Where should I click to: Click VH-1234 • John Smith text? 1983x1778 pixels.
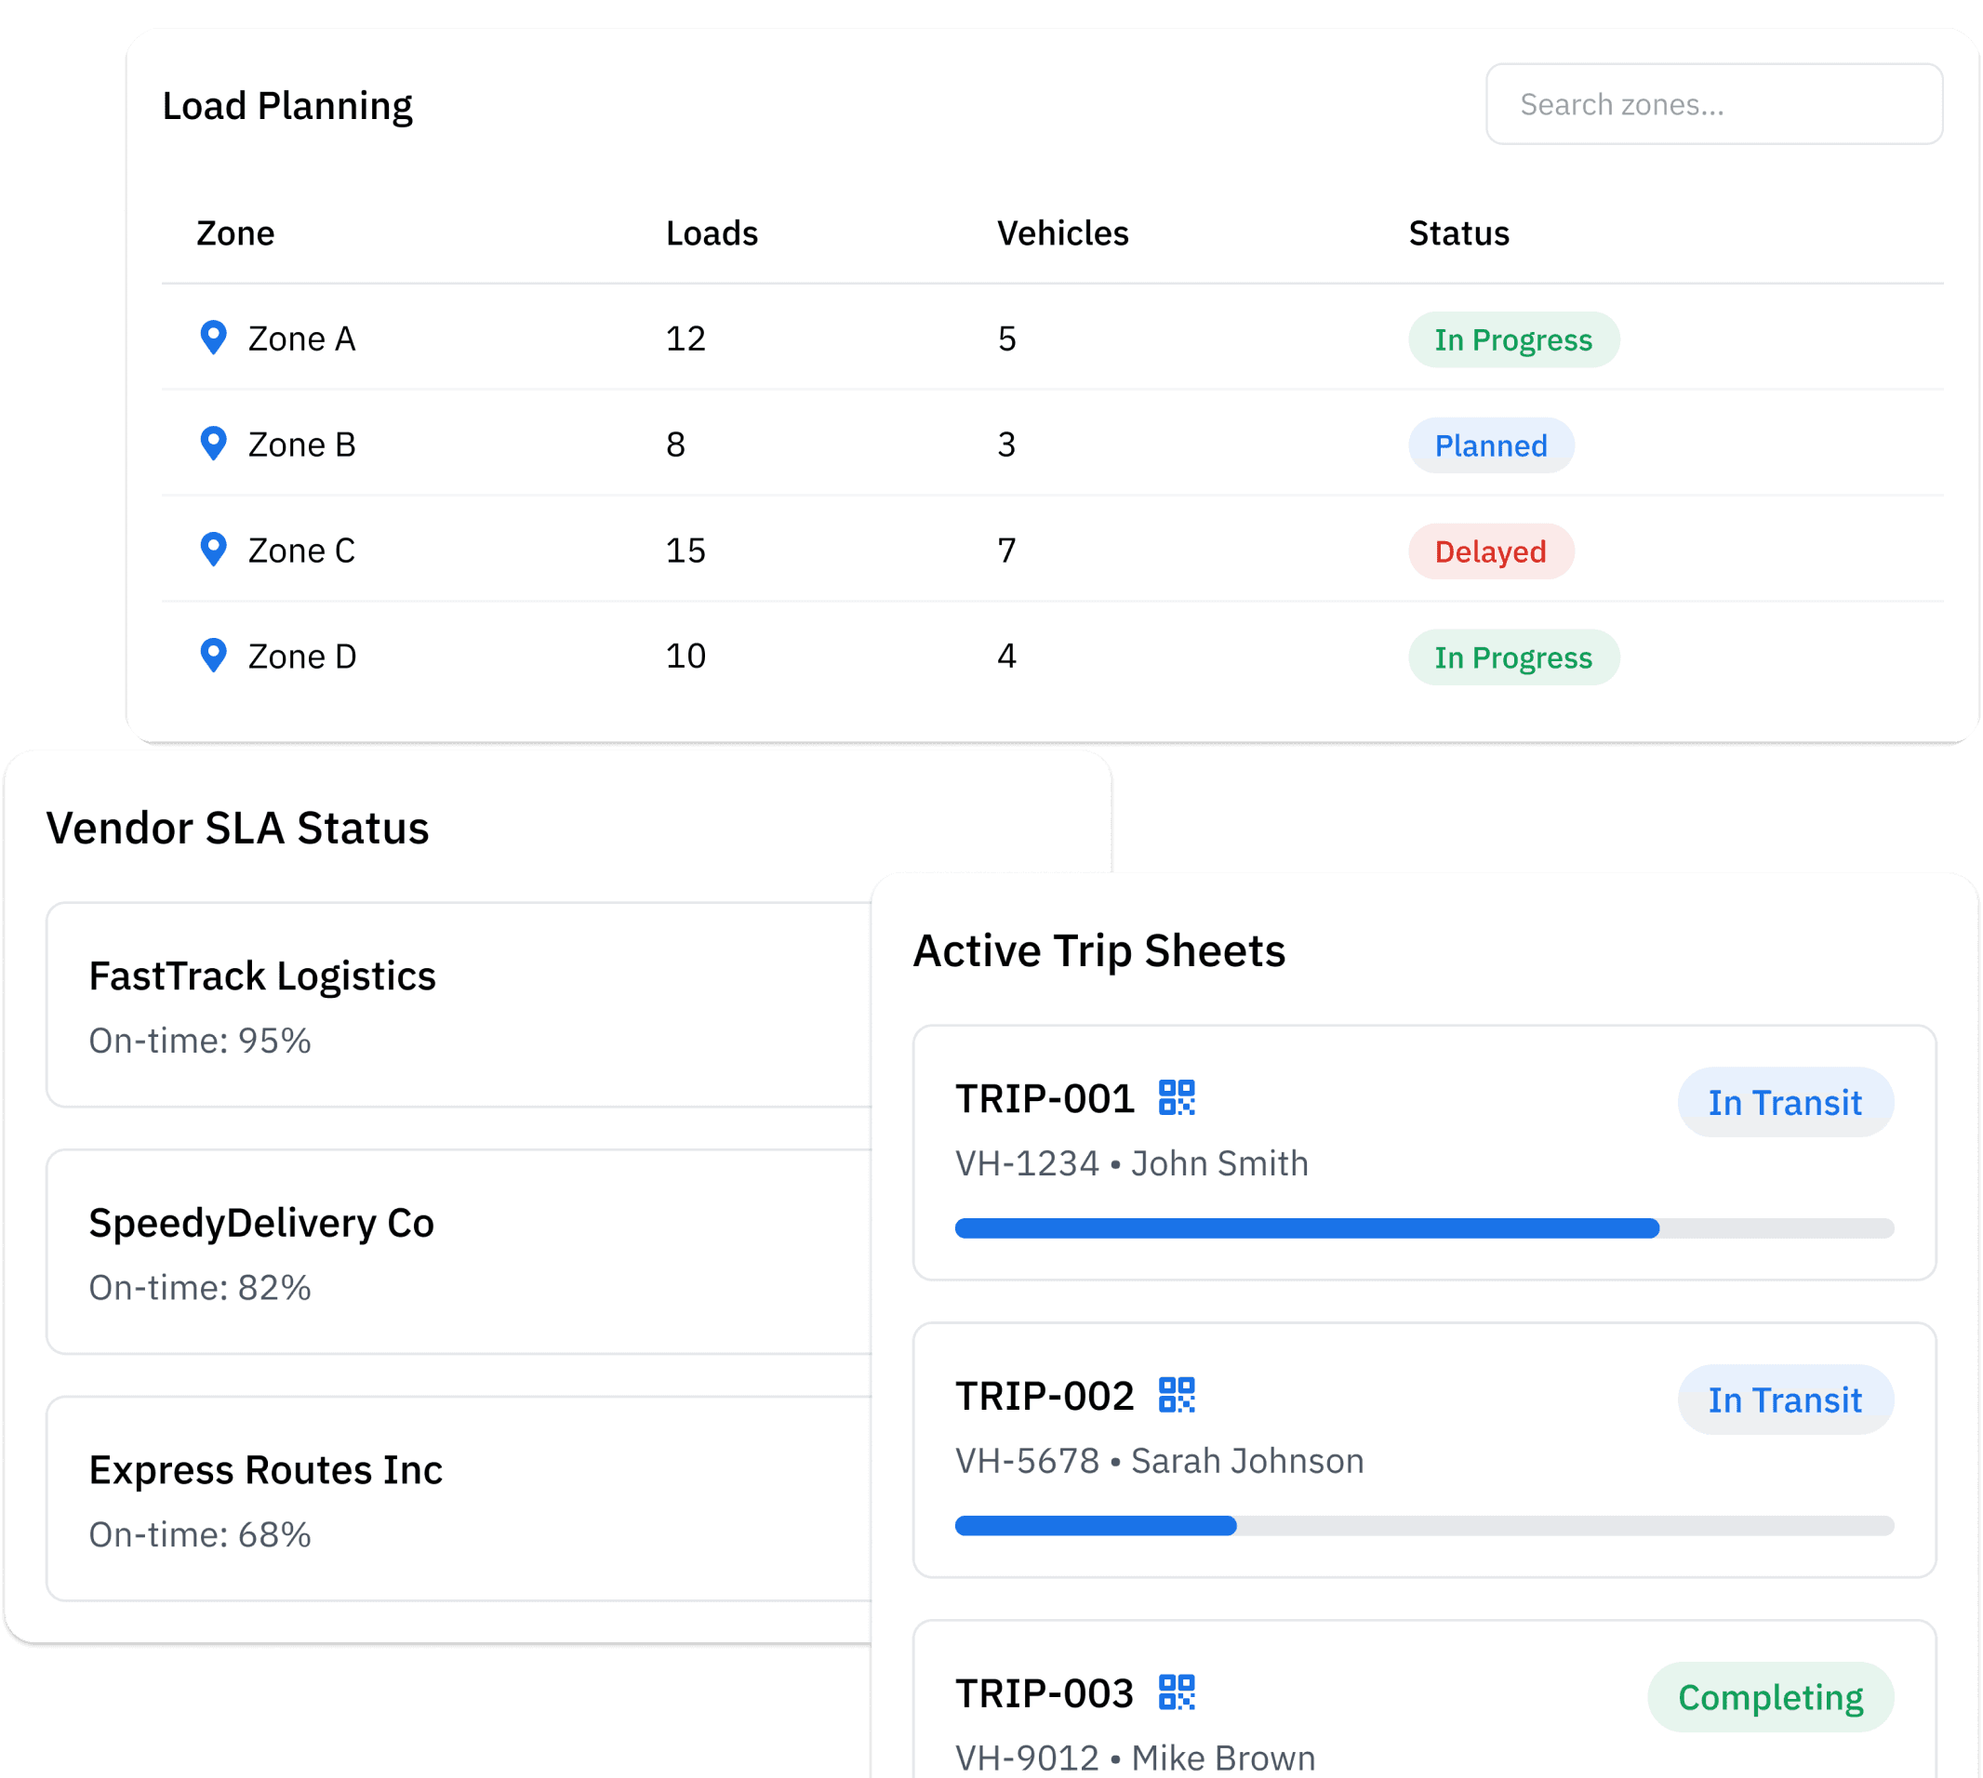[1132, 1163]
